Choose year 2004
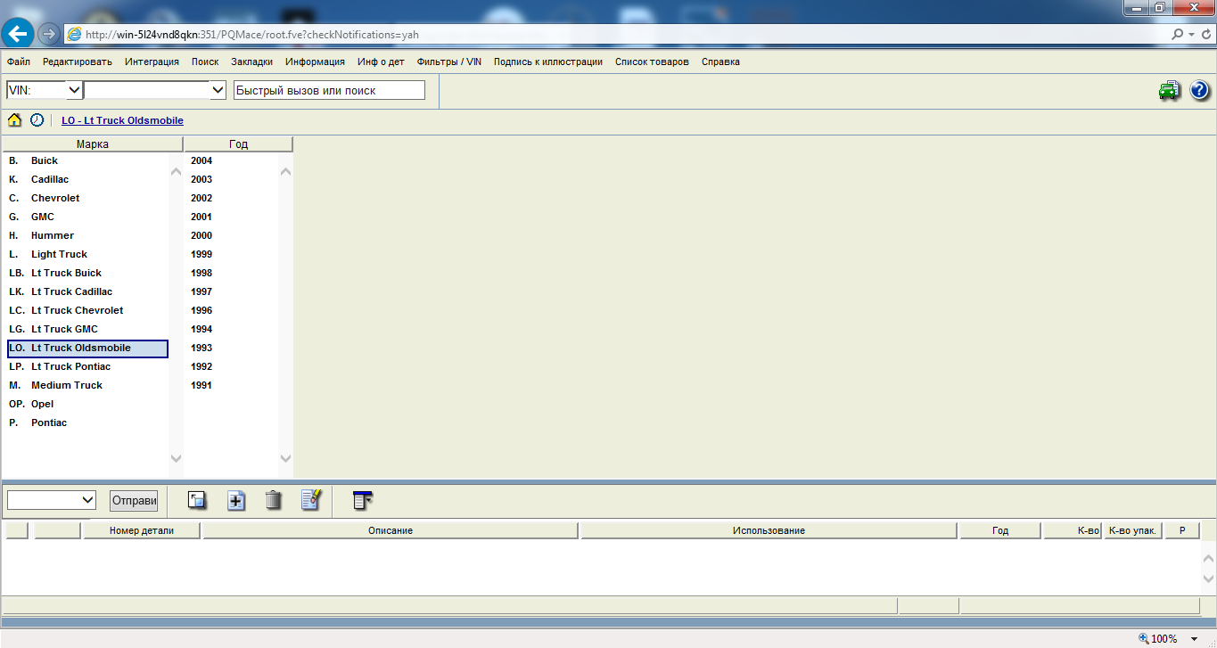 click(201, 160)
